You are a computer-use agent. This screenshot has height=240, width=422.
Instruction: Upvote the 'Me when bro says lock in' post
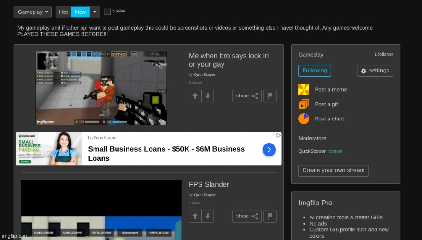(195, 96)
